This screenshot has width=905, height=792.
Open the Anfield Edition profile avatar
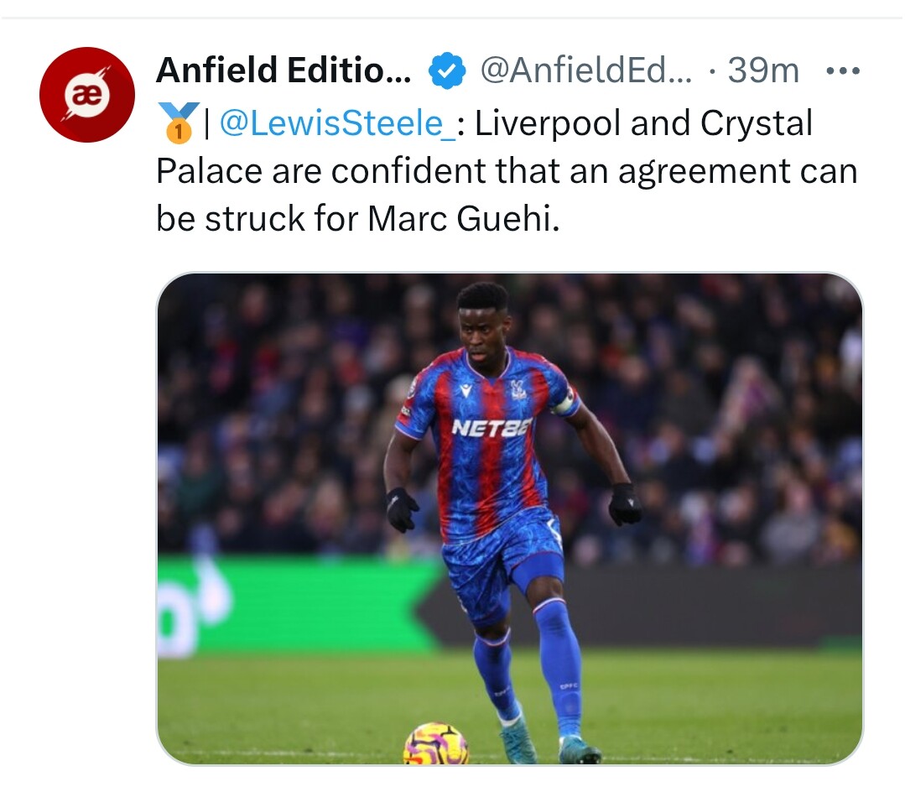click(86, 95)
